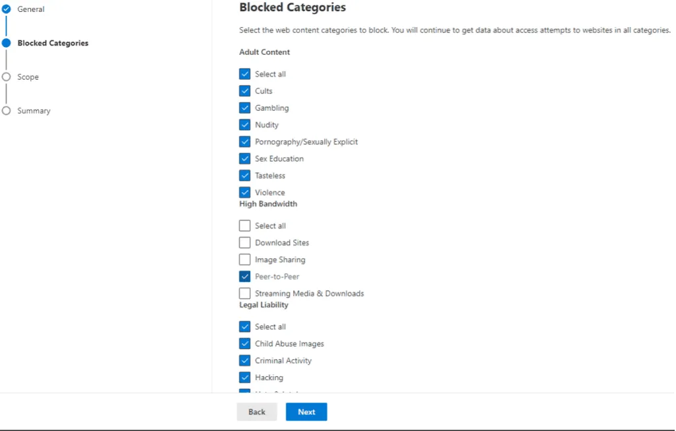This screenshot has height=431, width=676.
Task: Enable Streaming Media & Downloads blocking
Action: (245, 293)
